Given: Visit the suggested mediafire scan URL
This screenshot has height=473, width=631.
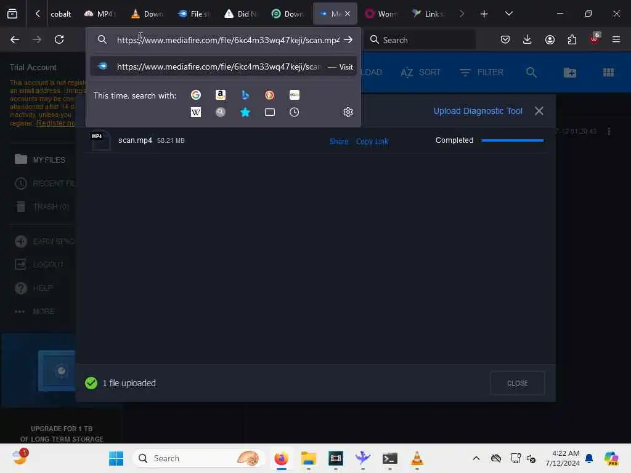Looking at the screenshot, I should tap(223, 67).
